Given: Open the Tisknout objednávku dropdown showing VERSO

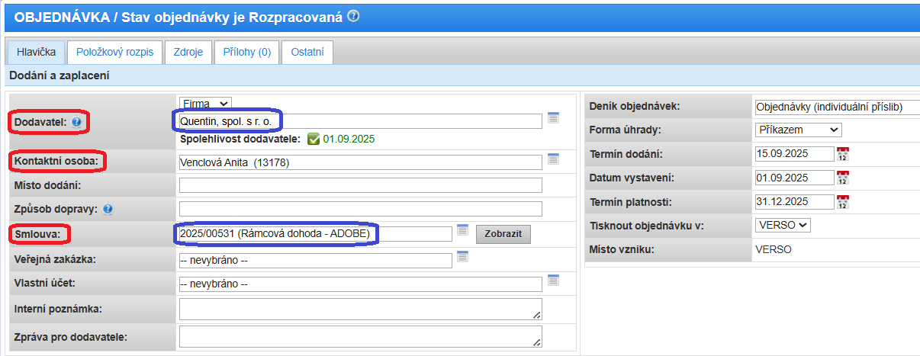Looking at the screenshot, I should point(783,225).
